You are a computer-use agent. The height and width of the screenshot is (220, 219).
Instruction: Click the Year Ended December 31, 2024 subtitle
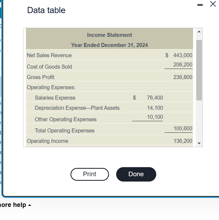click(x=109, y=45)
